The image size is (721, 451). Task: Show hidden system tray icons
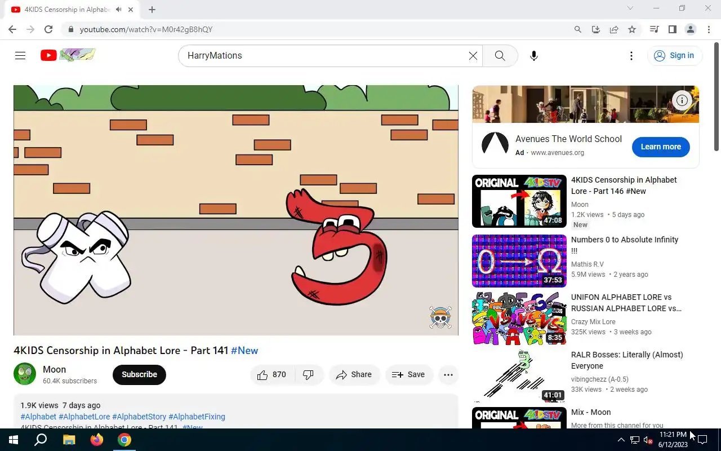pos(621,440)
